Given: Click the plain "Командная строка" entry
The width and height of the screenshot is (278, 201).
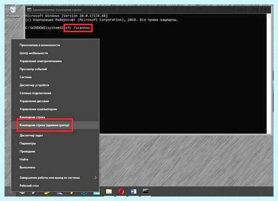Looking at the screenshot, I should click(55, 117).
